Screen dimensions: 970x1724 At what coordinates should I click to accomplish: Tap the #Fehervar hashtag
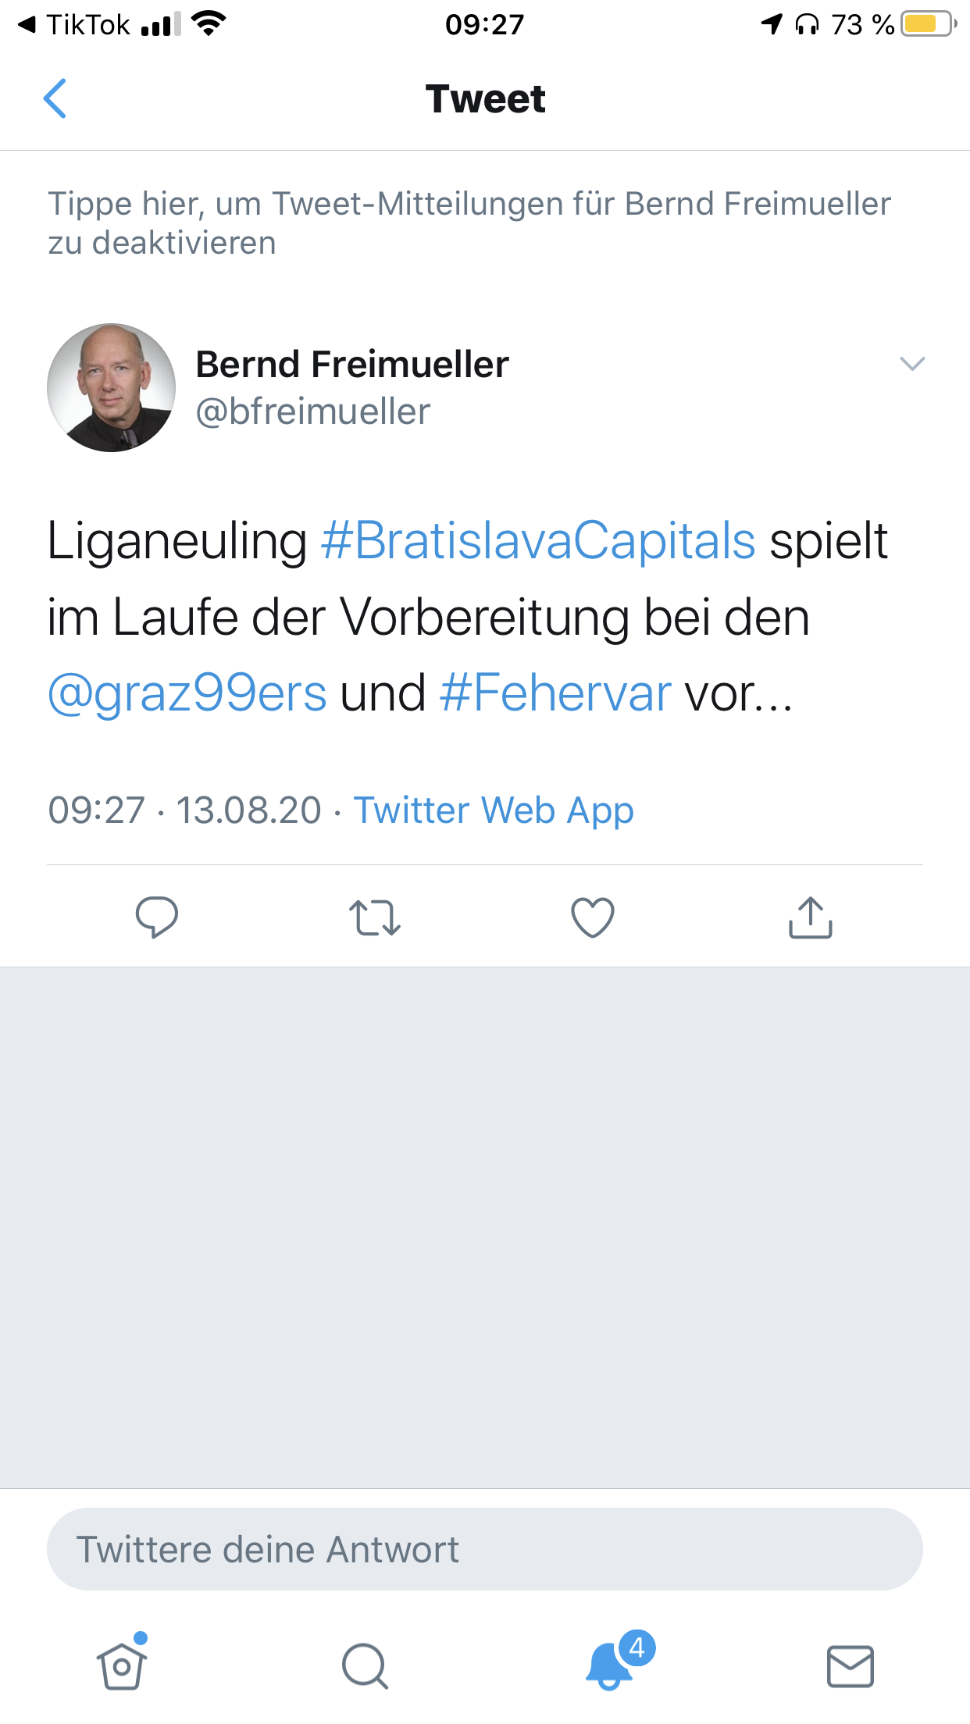[555, 693]
